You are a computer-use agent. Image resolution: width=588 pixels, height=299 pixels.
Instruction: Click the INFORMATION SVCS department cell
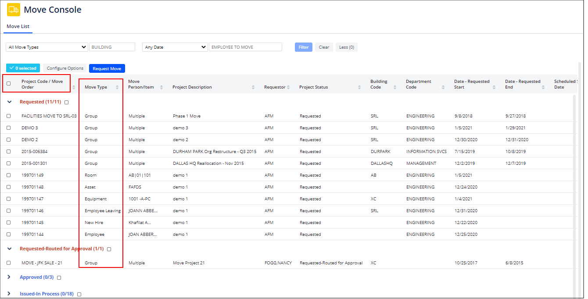(427, 152)
